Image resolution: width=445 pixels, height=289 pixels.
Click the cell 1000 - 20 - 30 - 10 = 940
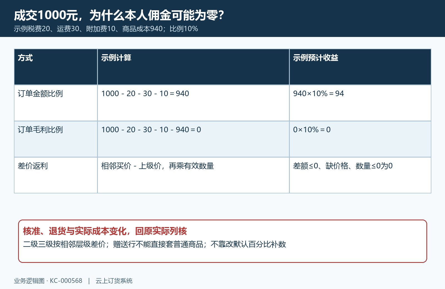click(x=193, y=103)
